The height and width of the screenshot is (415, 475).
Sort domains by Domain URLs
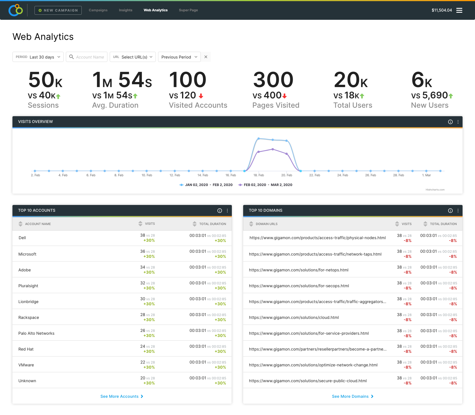pos(251,224)
